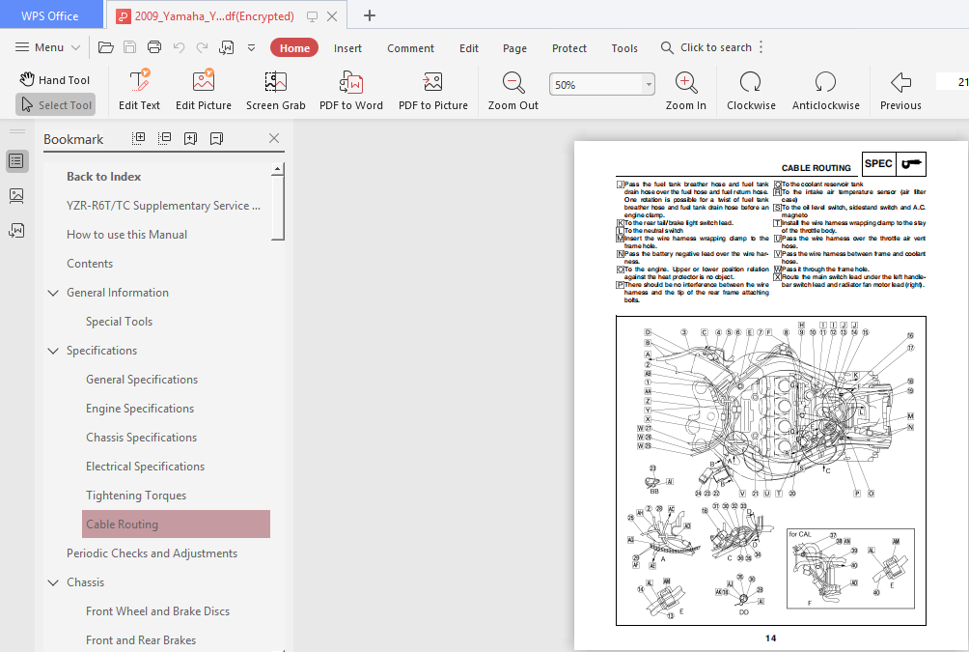
Task: Open the Menu hamburger button
Action: coord(47,47)
